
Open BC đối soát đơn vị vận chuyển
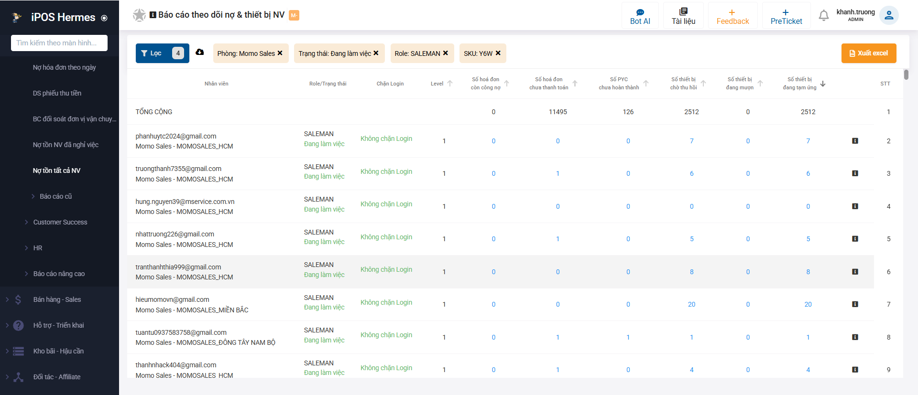[x=74, y=119]
